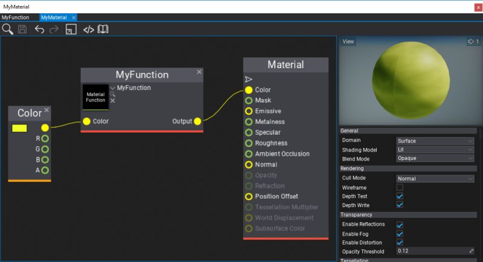Click the Emissive input pin
Viewport: 483px width, 262px height.
pyautogui.click(x=249, y=111)
